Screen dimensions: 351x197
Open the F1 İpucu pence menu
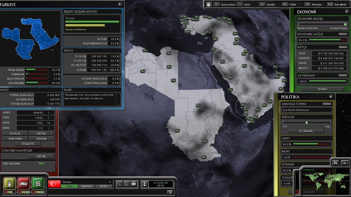coord(225,5)
